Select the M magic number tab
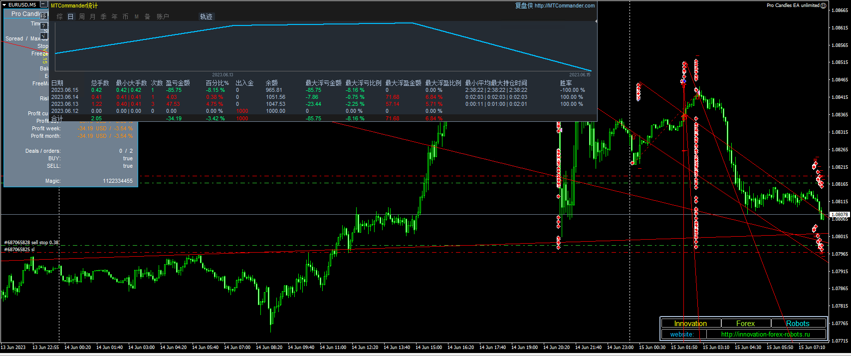Screen dimensions: 851x356 click(x=137, y=16)
